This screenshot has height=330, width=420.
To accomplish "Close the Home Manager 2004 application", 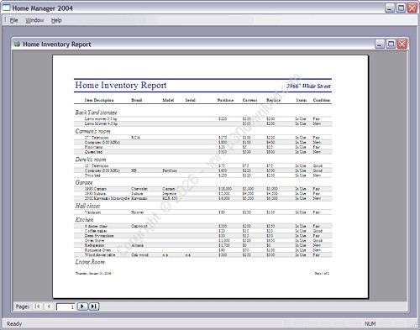I will tap(412, 8).
